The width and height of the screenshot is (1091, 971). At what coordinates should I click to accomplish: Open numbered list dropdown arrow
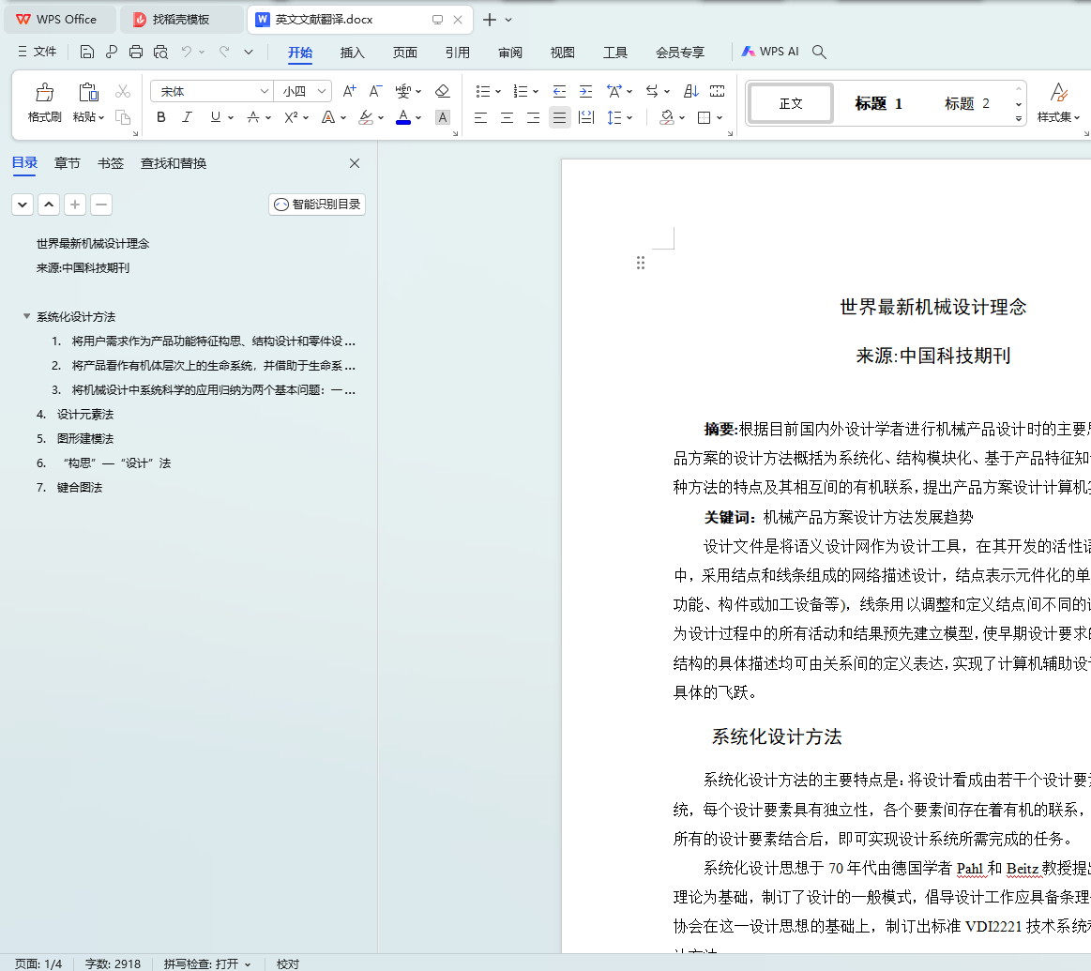pos(536,92)
